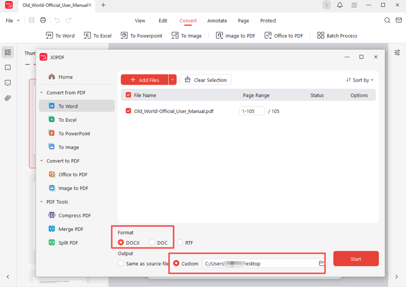406x287 pixels.
Task: Open the search magnifier icon
Action: (x=387, y=20)
